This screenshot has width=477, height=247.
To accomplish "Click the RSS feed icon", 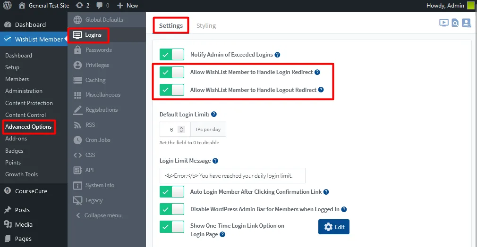I will coord(77,125).
